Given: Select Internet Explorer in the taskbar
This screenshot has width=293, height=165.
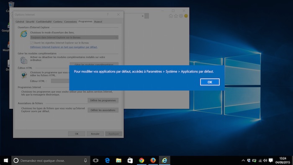Looking at the screenshot, I should click(x=164, y=160).
